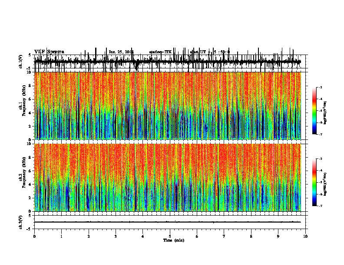Click time tick label "1" on bottom axis

pyautogui.click(x=62, y=236)
